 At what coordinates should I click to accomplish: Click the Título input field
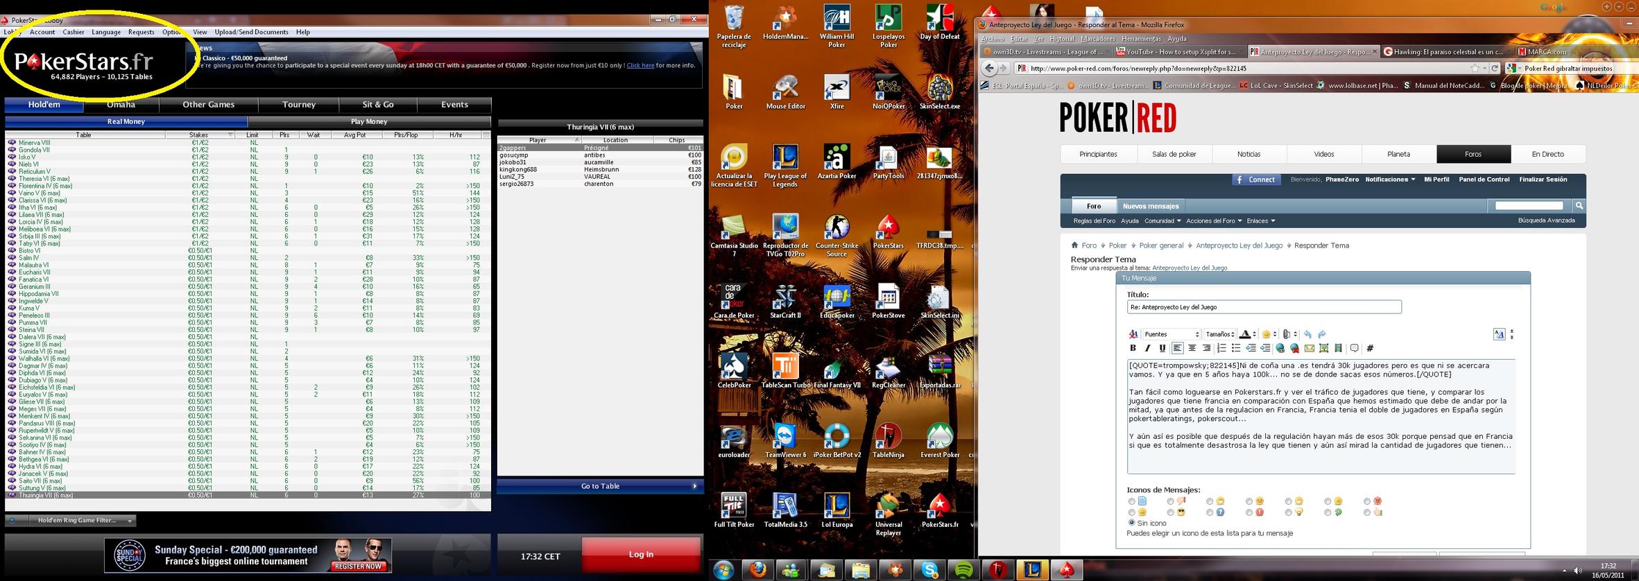click(1264, 306)
